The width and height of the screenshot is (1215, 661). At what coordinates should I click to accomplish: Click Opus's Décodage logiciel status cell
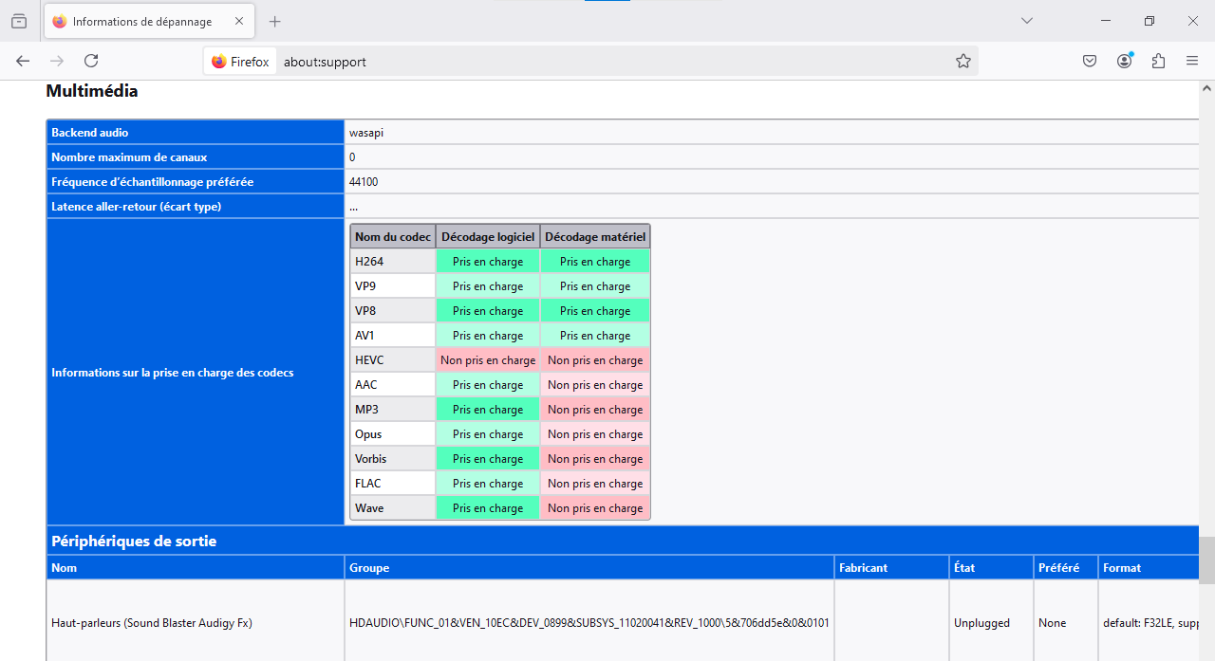488,434
